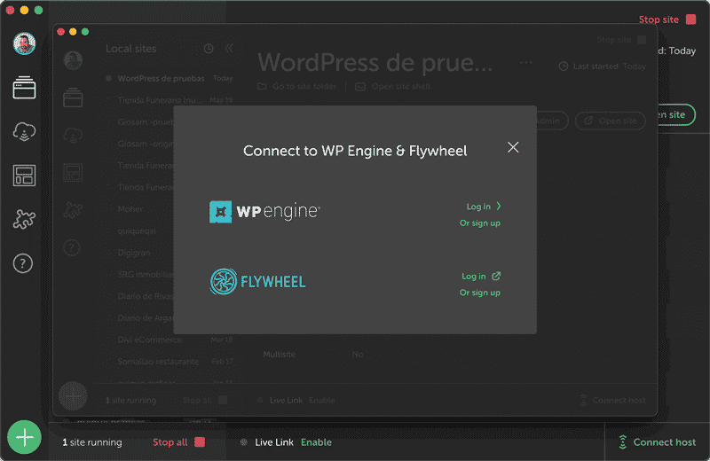Click Add-ons puzzle icon in inner window sidebar
710x461 pixels.
[73, 210]
